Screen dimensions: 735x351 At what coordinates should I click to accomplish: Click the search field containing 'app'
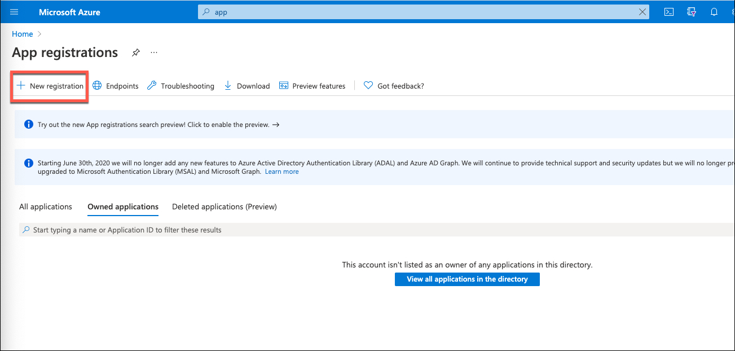pyautogui.click(x=423, y=12)
